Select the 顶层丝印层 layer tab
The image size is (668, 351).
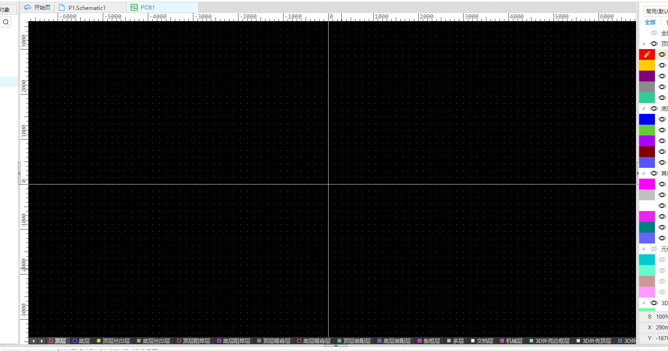pyautogui.click(x=113, y=341)
